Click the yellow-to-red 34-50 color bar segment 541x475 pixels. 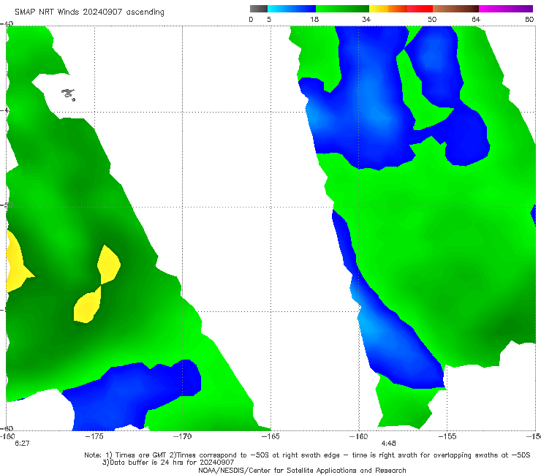(x=401, y=9)
